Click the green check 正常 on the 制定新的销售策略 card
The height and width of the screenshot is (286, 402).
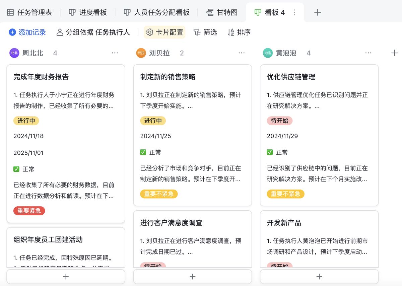[143, 152]
